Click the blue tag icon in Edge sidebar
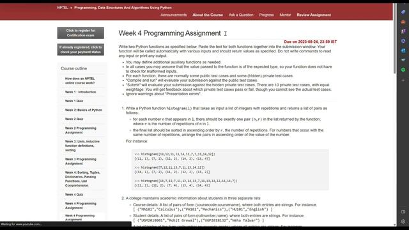This screenshot has height=230, width=409. (403, 12)
